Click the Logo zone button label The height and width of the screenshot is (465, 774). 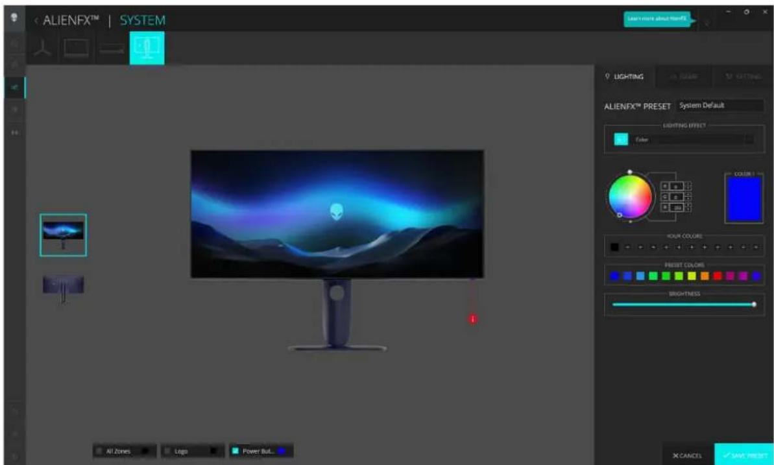(x=181, y=451)
